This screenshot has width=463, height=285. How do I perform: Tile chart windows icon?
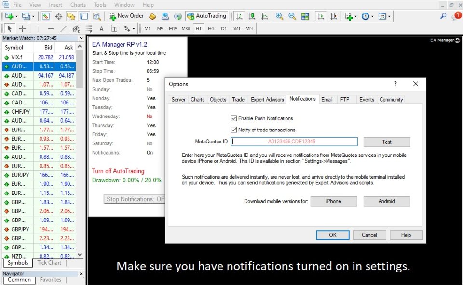[x=305, y=16]
